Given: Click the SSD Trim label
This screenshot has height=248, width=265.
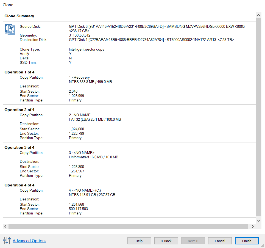Looking at the screenshot, I should click(28, 62).
